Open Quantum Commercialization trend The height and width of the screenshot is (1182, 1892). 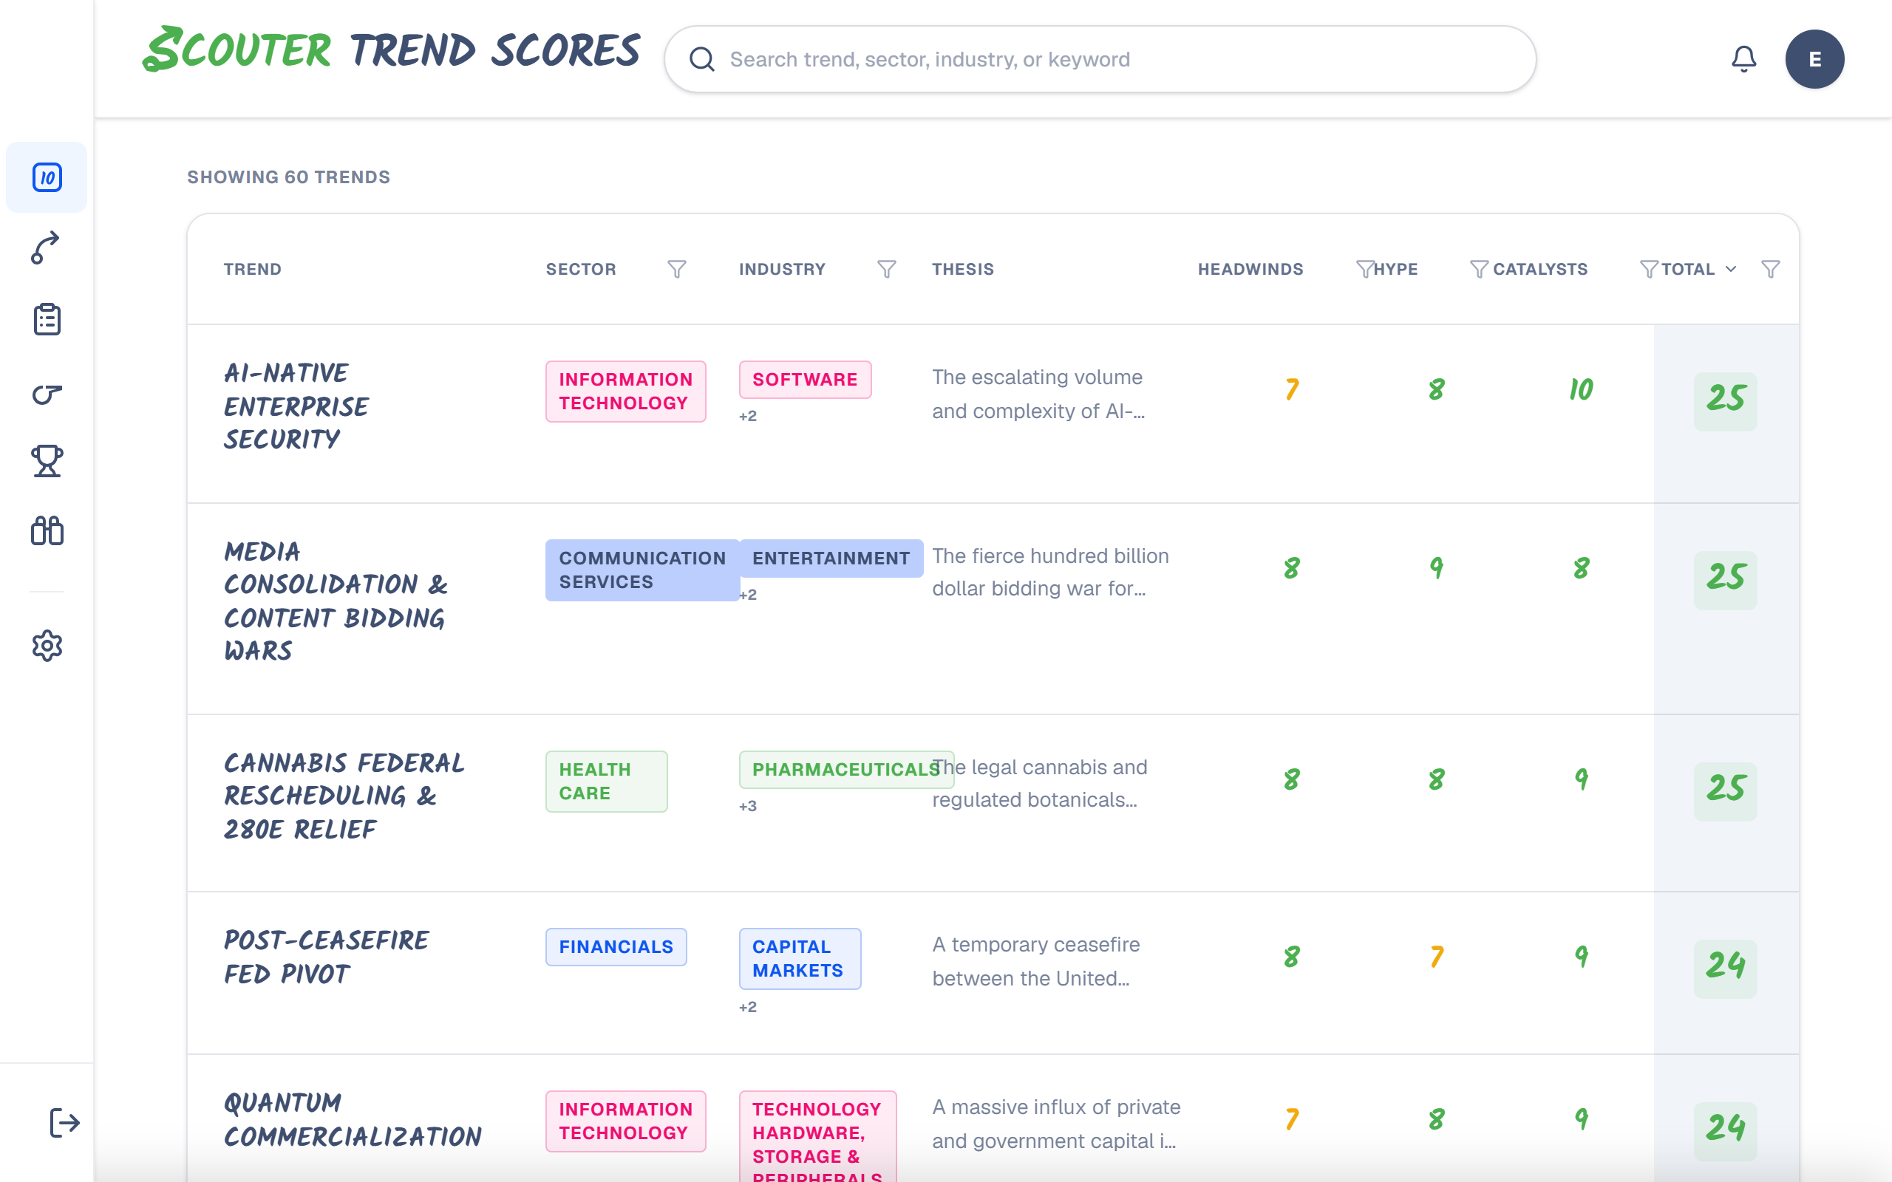[353, 1119]
